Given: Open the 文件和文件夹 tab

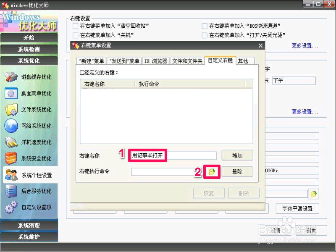Looking at the screenshot, I should [187, 61].
